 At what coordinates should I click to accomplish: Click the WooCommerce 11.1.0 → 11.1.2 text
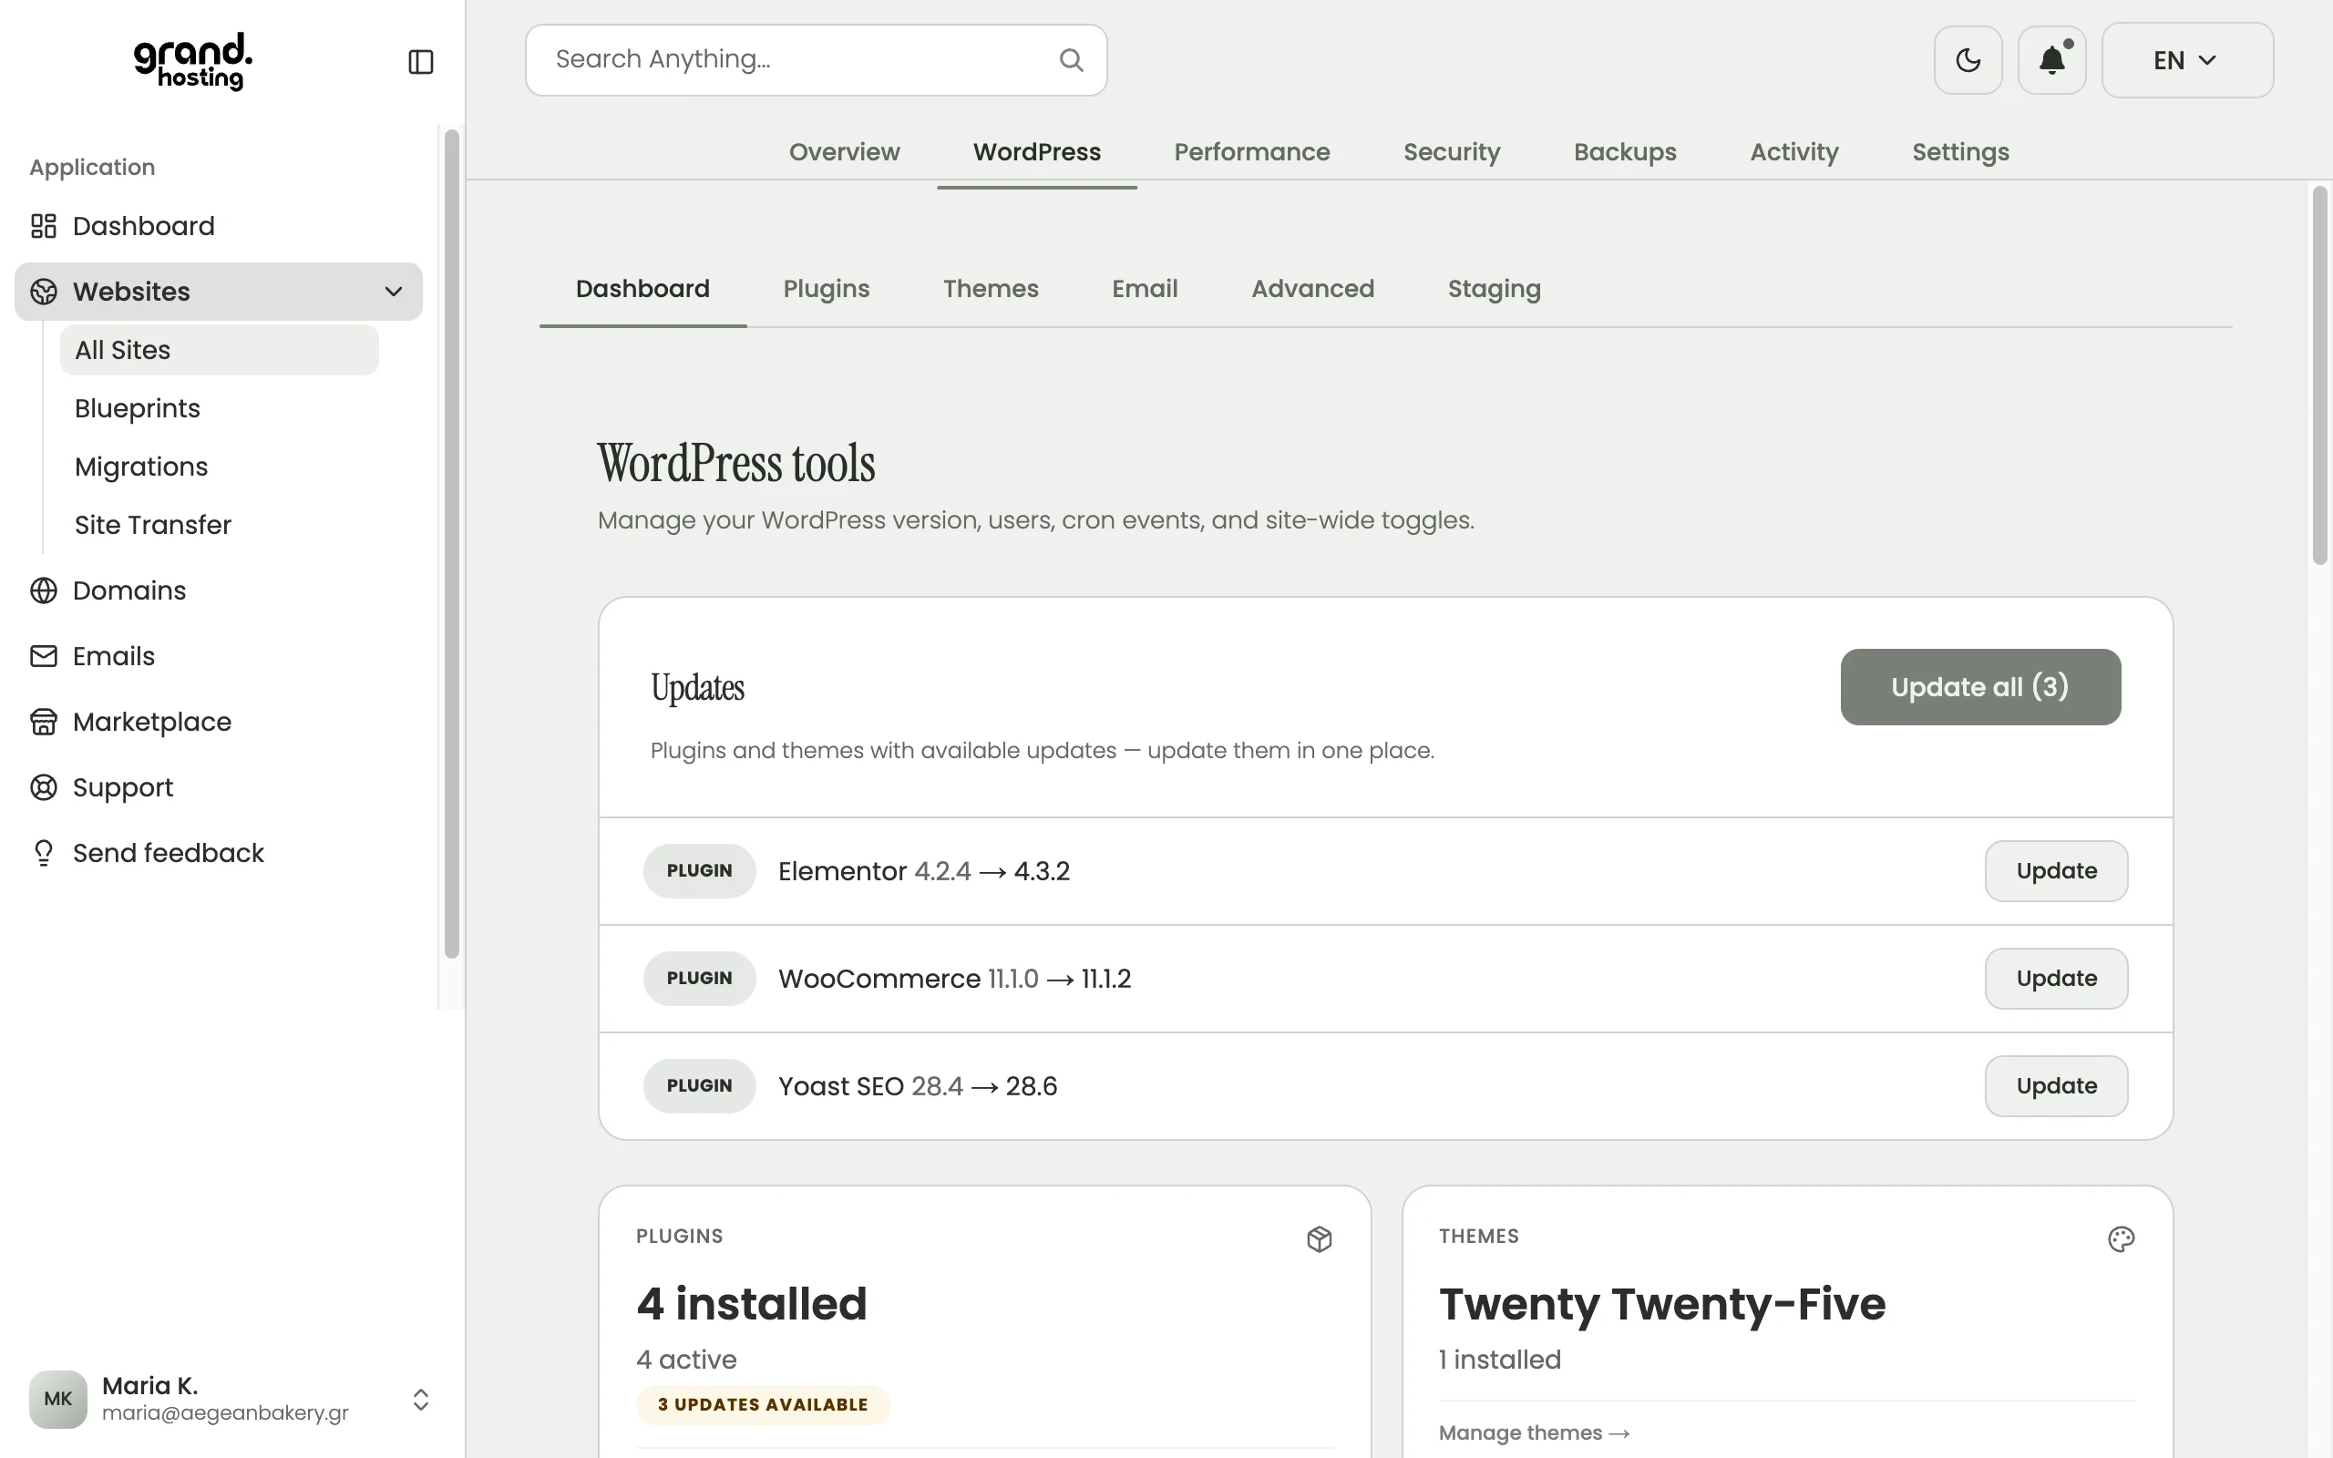pos(954,978)
